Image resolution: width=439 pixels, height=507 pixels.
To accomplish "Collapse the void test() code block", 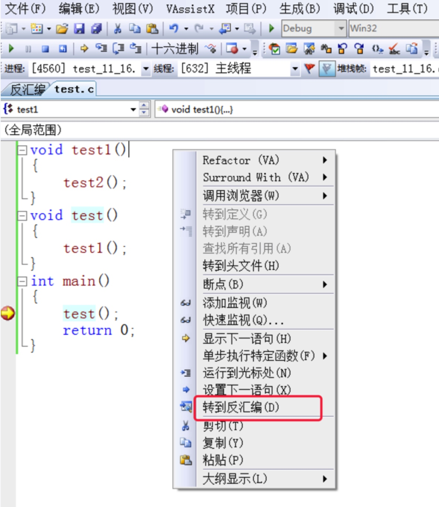I will (x=23, y=215).
